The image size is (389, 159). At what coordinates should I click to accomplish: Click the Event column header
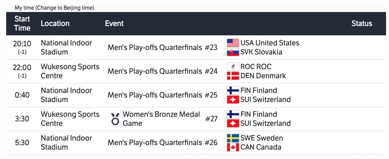pyautogui.click(x=114, y=24)
